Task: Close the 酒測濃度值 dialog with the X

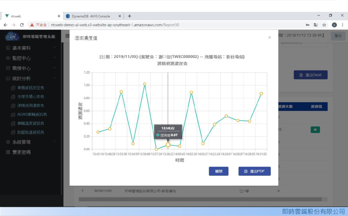Action: [269, 37]
